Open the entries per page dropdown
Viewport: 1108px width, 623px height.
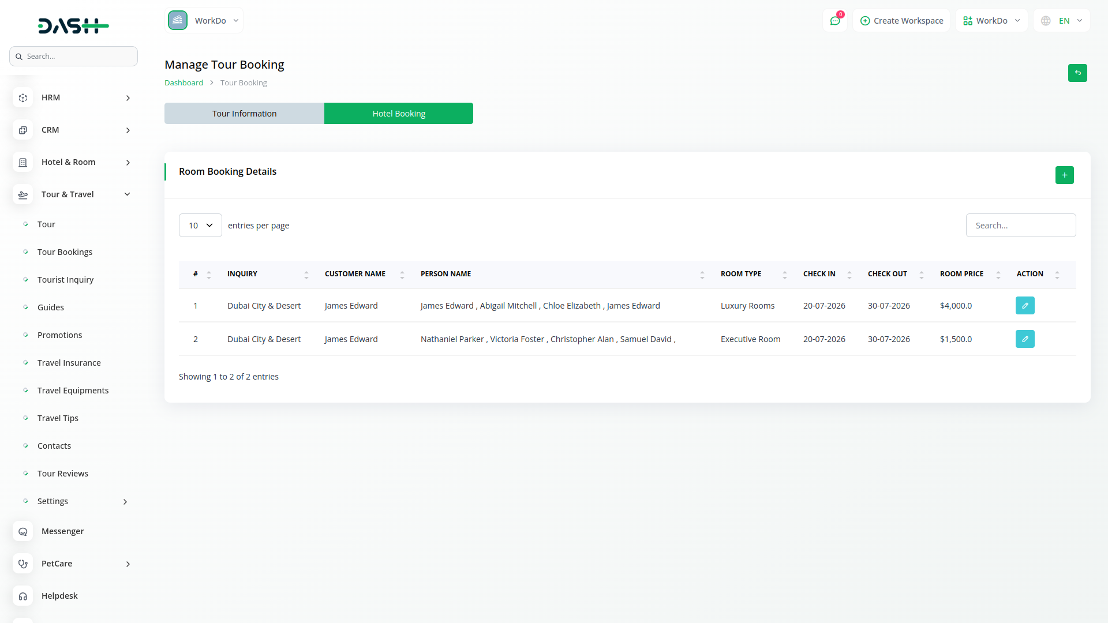[200, 226]
